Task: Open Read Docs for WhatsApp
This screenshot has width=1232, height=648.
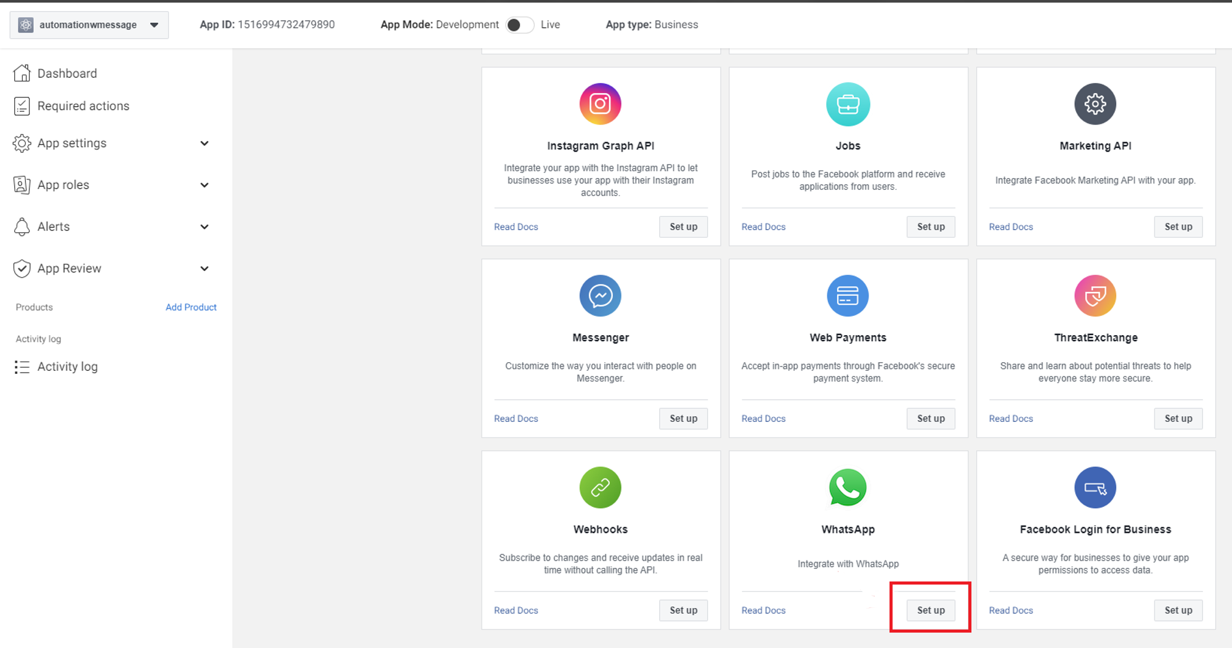Action: (764, 610)
